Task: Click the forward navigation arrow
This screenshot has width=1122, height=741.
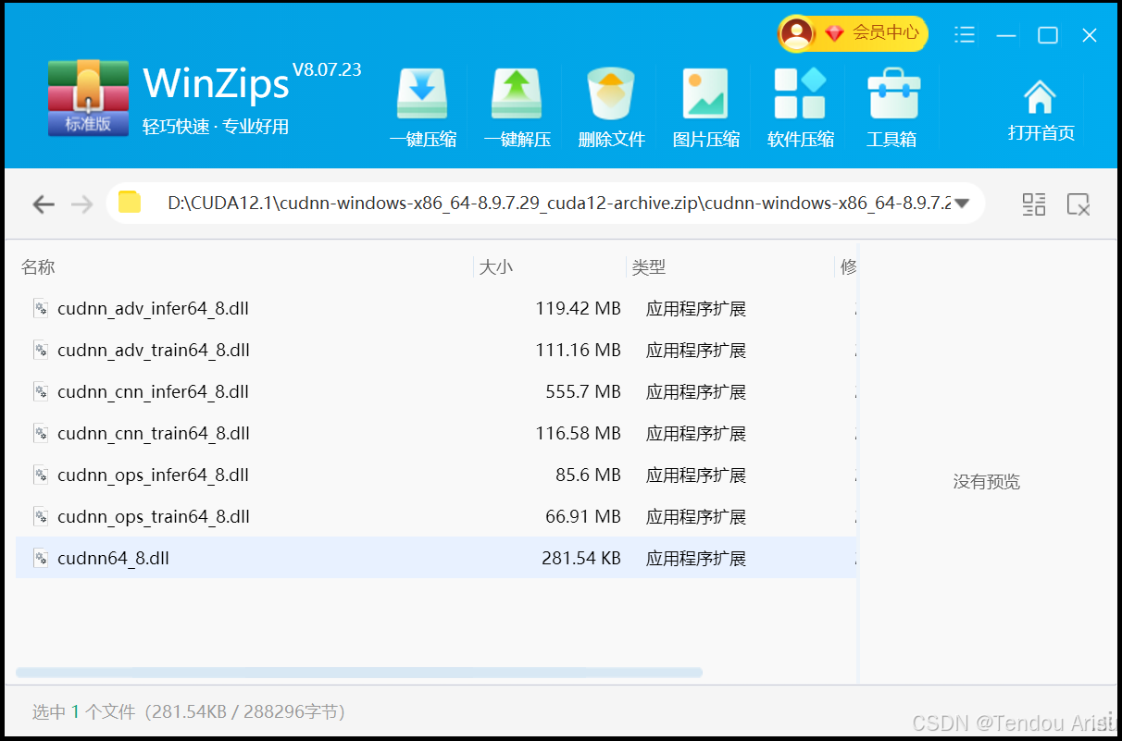Action: pos(82,204)
